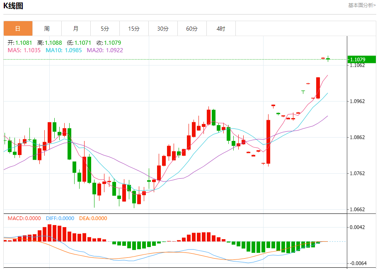This screenshot has width=380, height=269.
Task: Click the 1.0862 price axis label
Action: click(357, 138)
